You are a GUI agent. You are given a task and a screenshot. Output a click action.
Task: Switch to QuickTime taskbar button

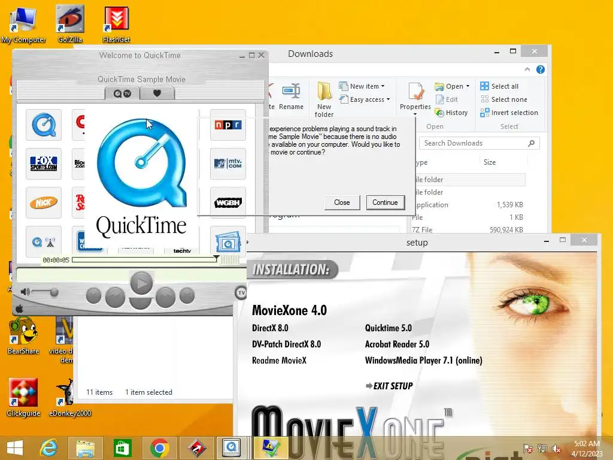point(232,448)
